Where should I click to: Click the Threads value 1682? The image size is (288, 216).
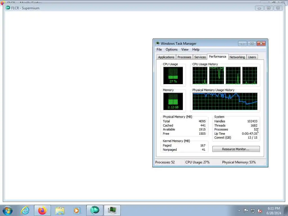pyautogui.click(x=254, y=125)
